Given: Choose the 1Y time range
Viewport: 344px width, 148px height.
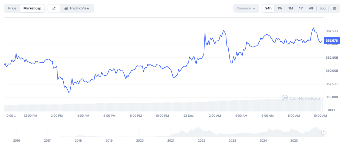Looking at the screenshot, I should (x=301, y=9).
